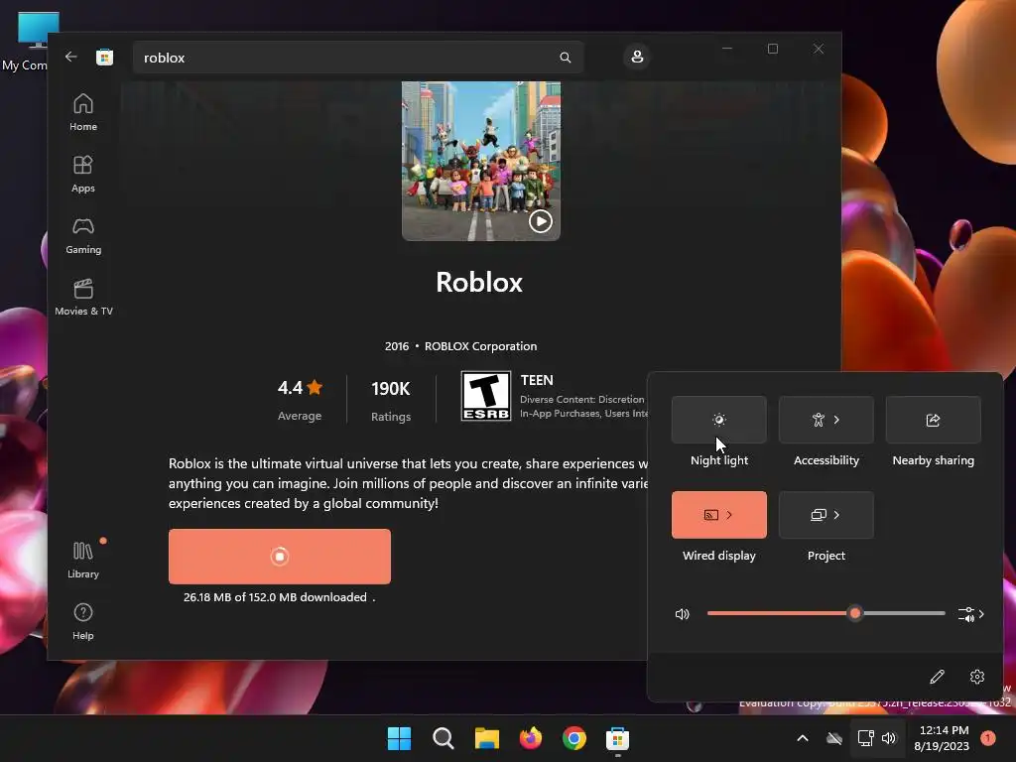Open the clock and date in taskbar
The image size is (1016, 762).
pyautogui.click(x=943, y=738)
